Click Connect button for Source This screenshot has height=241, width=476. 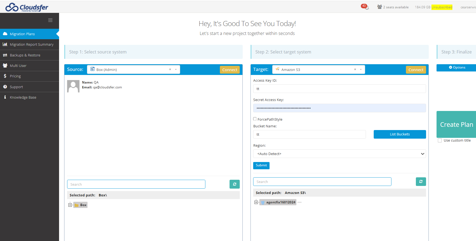(230, 70)
